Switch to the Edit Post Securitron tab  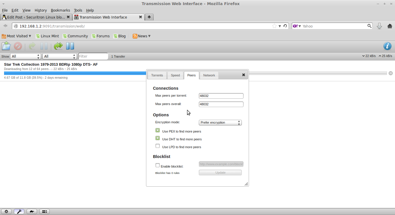pos(36,17)
